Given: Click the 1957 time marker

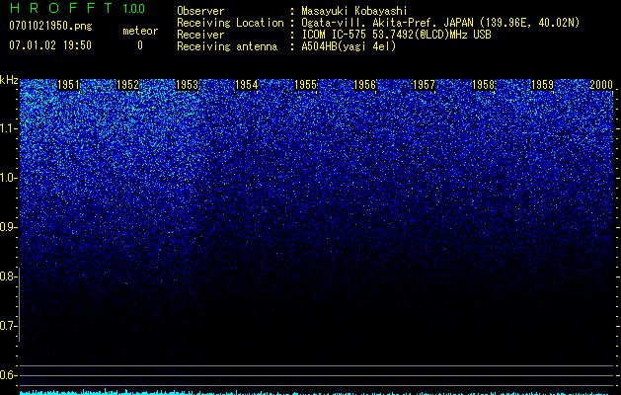Looking at the screenshot, I should click(x=424, y=85).
